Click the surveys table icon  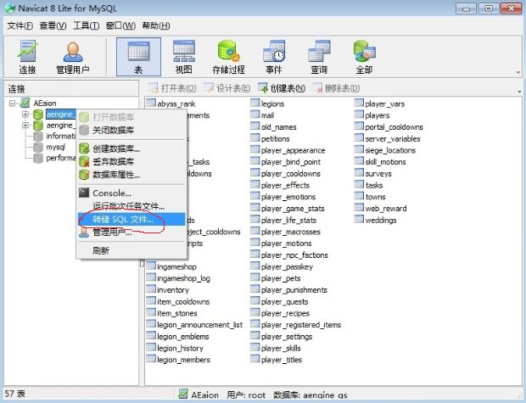pyautogui.click(x=359, y=173)
